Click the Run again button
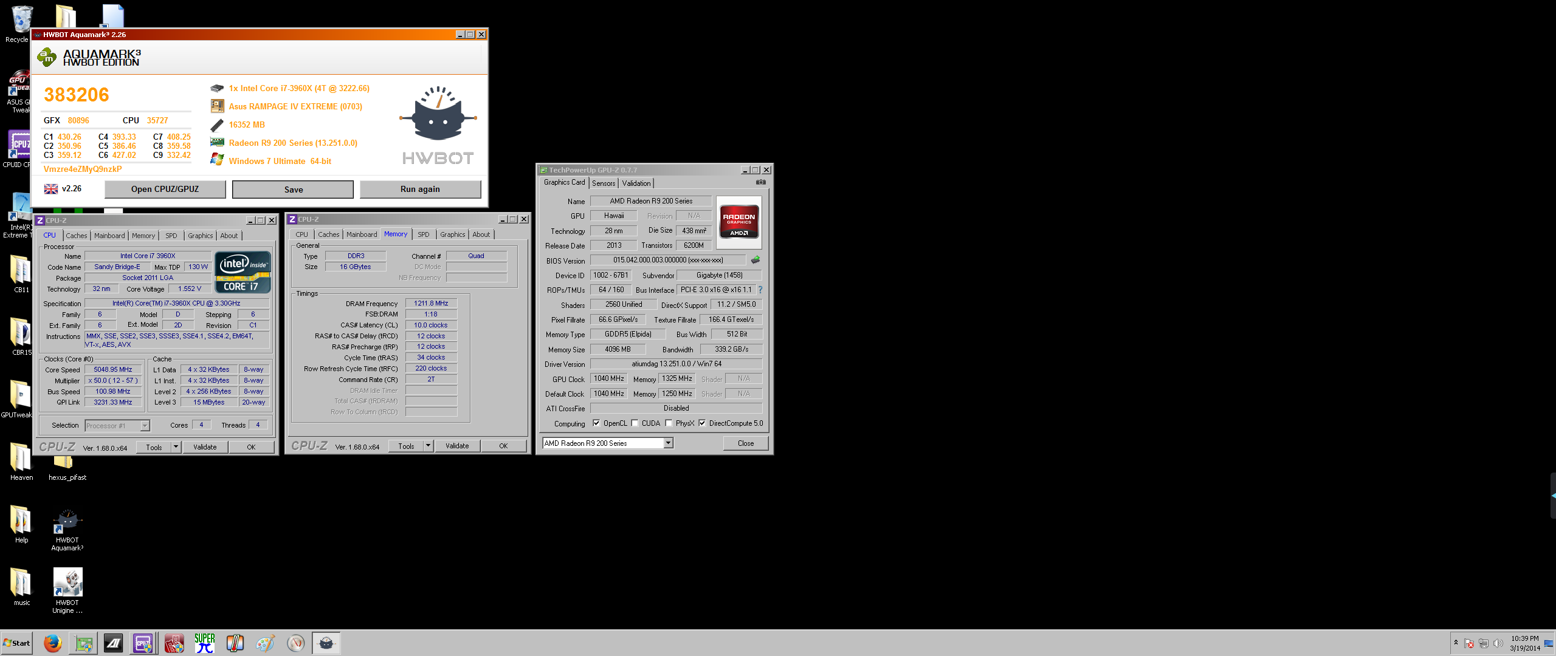Viewport: 1556px width, 656px height. coord(420,190)
